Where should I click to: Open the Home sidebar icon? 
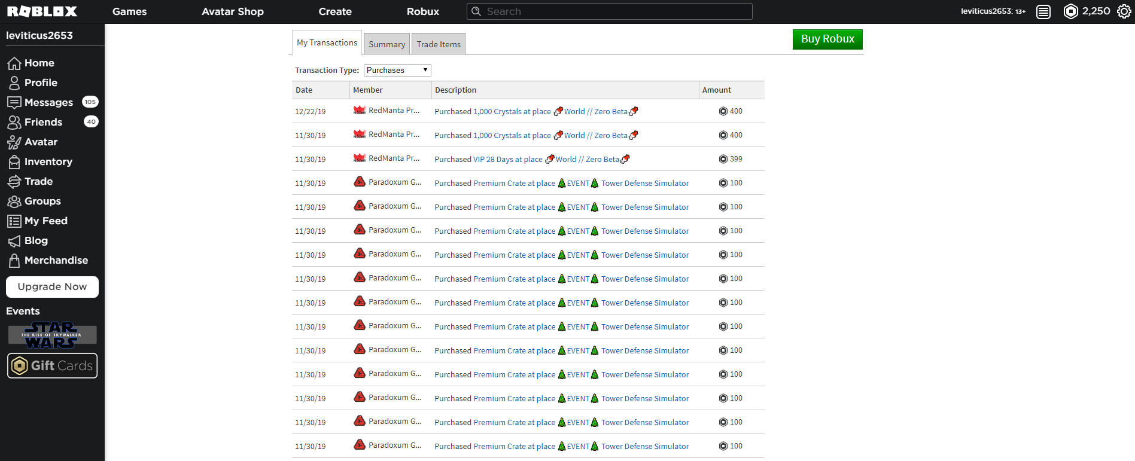14,63
